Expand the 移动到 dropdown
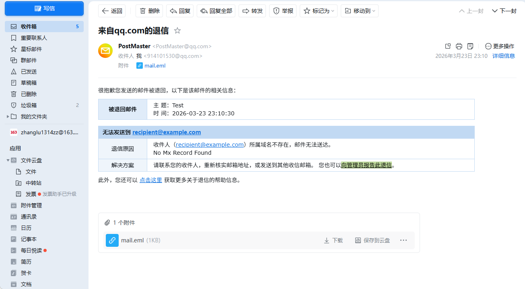 click(x=360, y=11)
